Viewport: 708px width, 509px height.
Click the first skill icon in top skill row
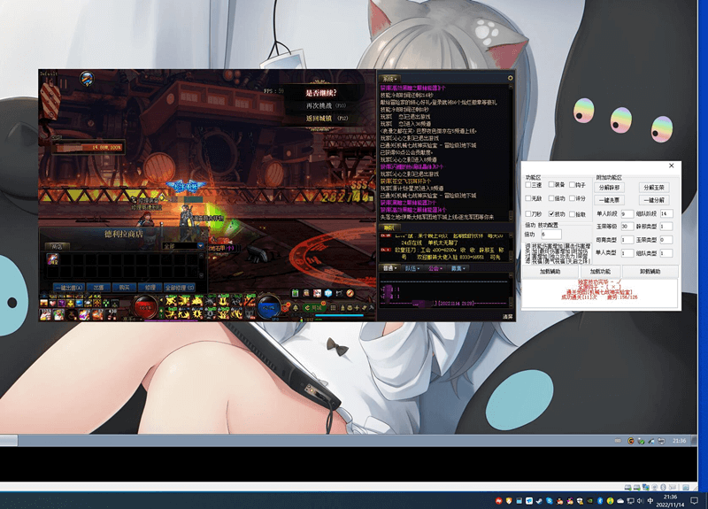click(171, 300)
